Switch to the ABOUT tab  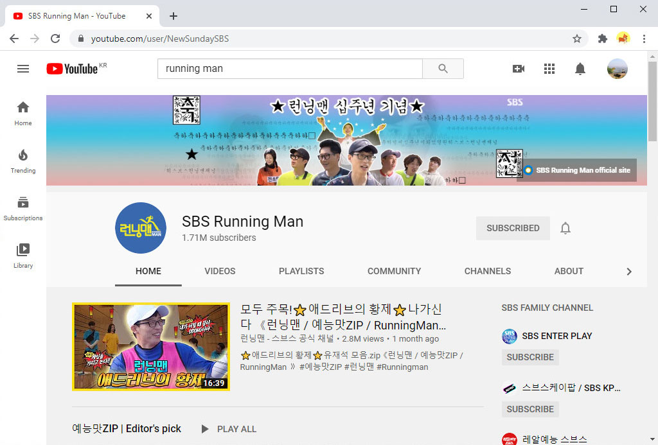569,272
